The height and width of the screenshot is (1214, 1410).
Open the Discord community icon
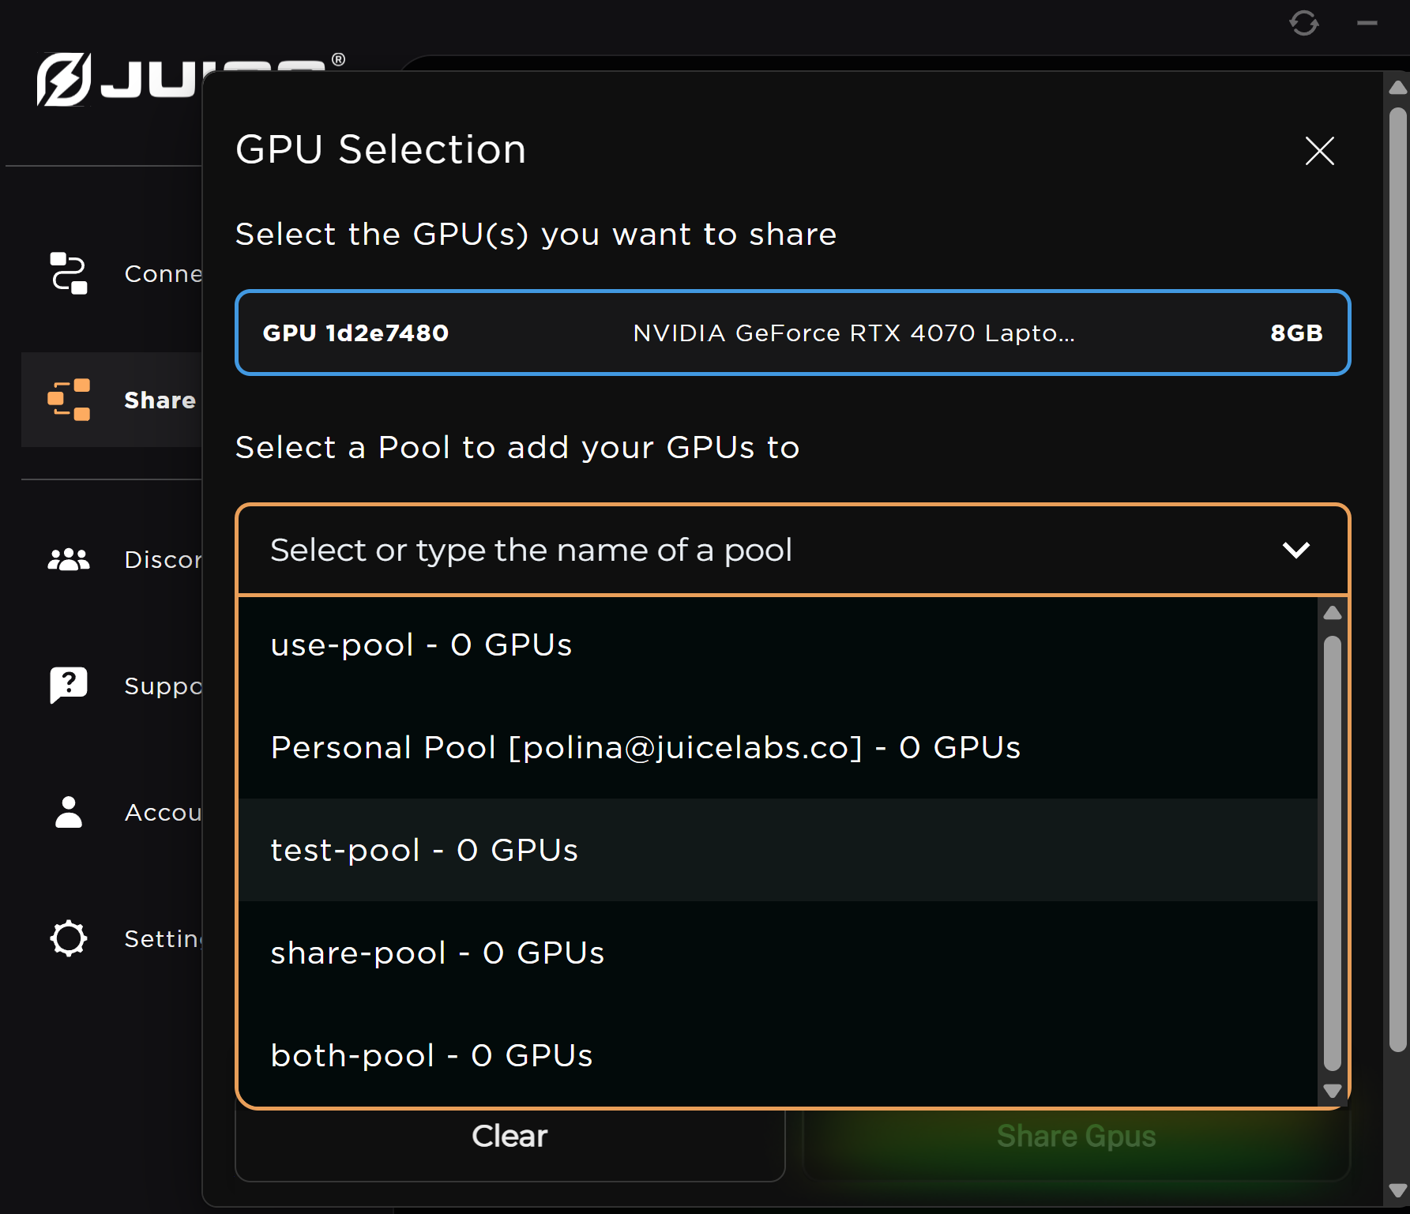pyautogui.click(x=69, y=559)
